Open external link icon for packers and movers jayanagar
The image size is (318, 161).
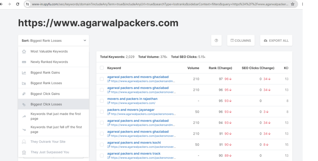click(x=109, y=114)
